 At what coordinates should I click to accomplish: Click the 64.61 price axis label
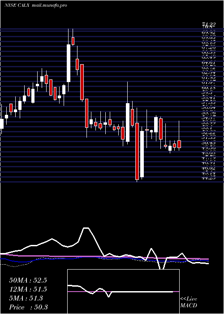click(209, 63)
